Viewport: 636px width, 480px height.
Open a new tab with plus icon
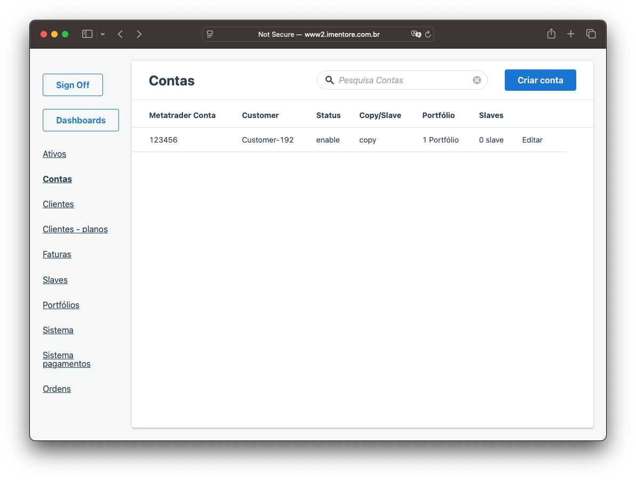(x=571, y=34)
